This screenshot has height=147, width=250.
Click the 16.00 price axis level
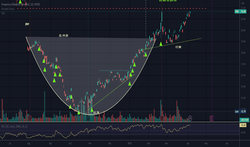(x=243, y=75)
